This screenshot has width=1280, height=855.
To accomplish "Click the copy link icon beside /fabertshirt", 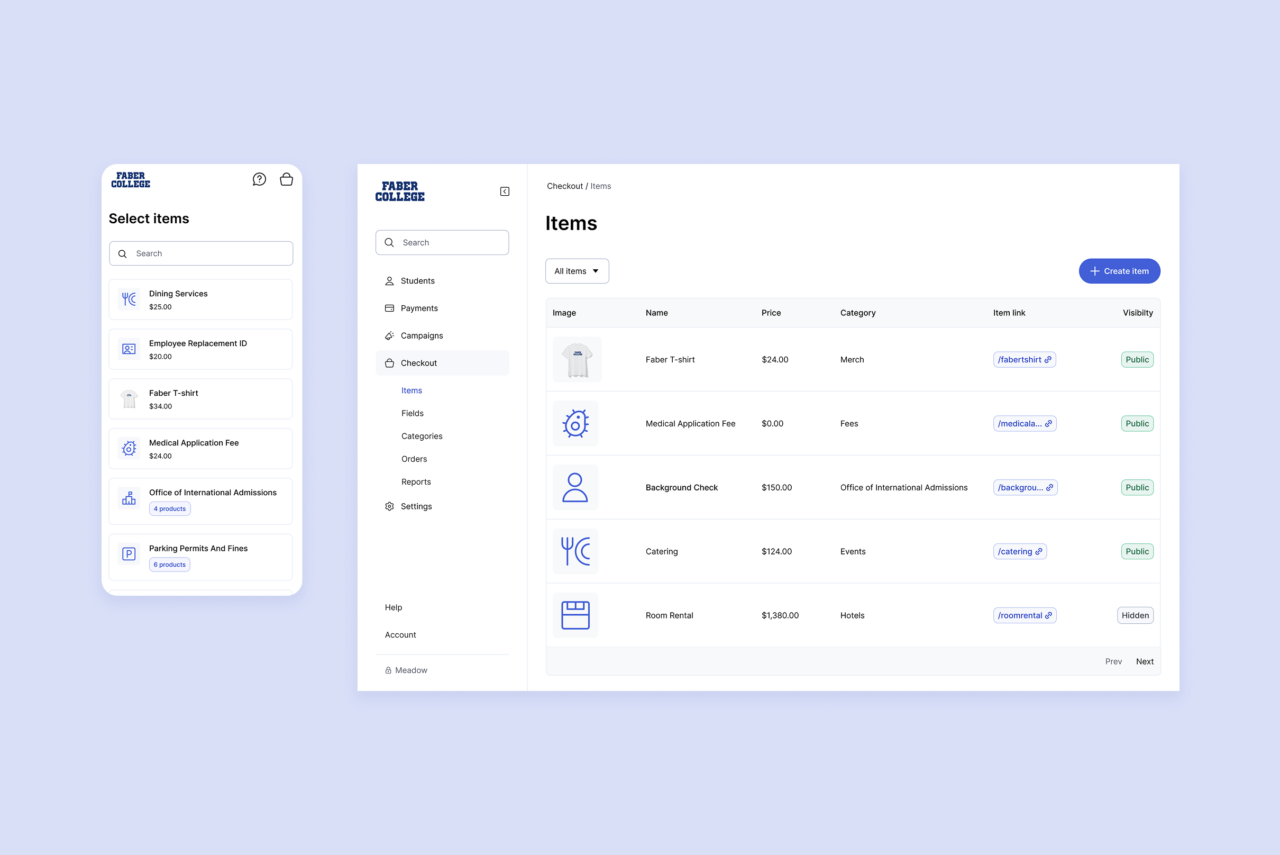I will [1048, 360].
